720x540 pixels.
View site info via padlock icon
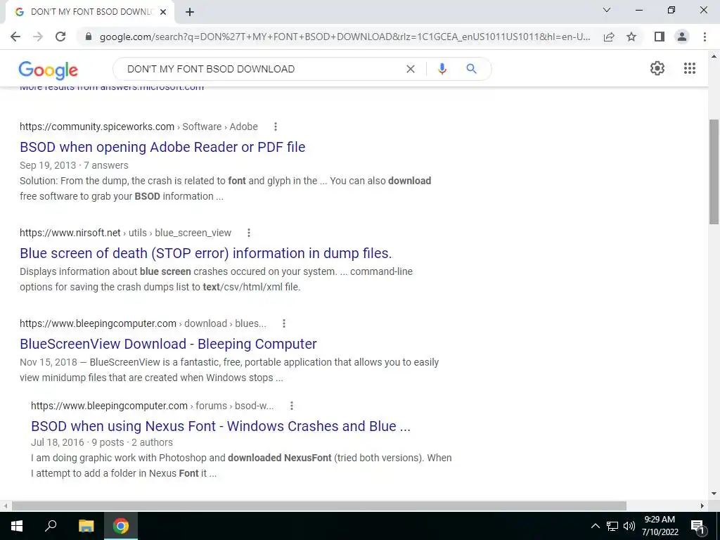[x=89, y=37]
